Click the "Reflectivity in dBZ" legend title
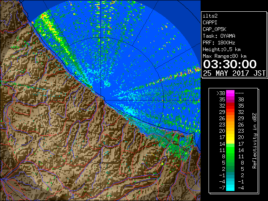 click(255, 141)
